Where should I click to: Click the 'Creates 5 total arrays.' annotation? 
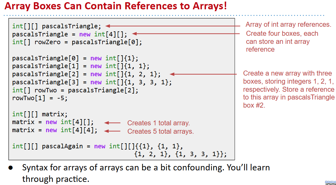(x=160, y=132)
